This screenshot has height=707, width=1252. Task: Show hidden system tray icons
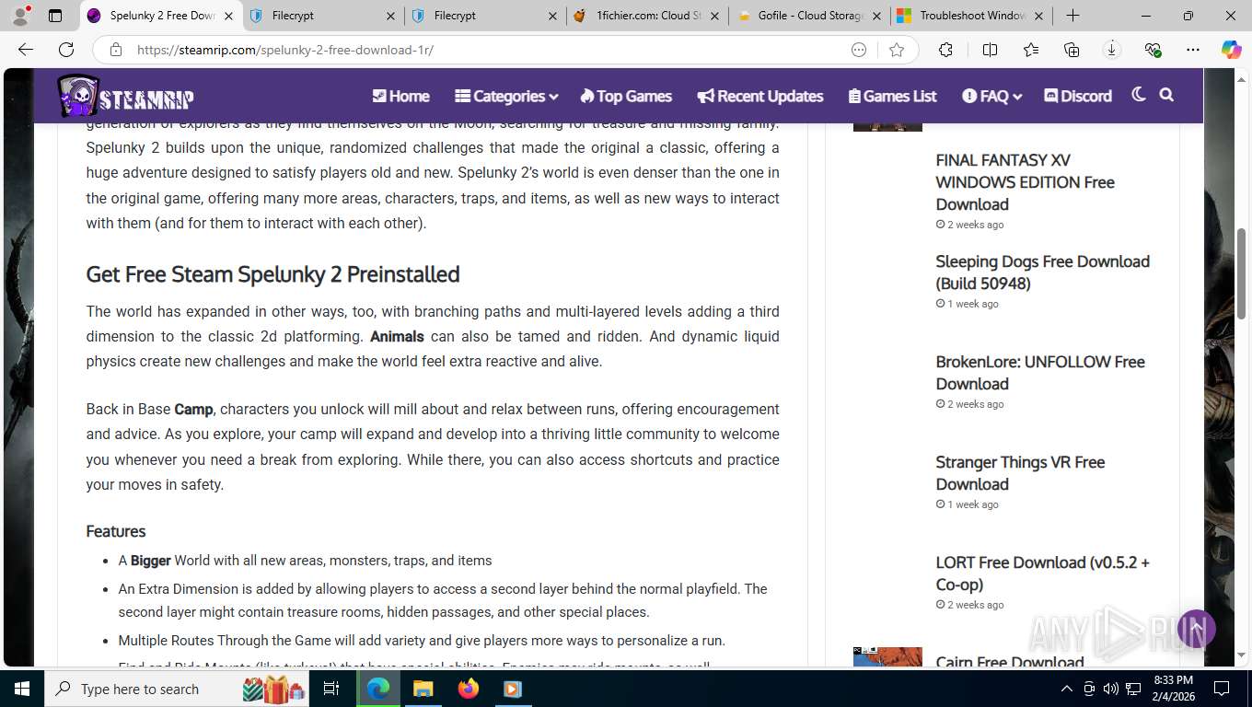(1067, 689)
